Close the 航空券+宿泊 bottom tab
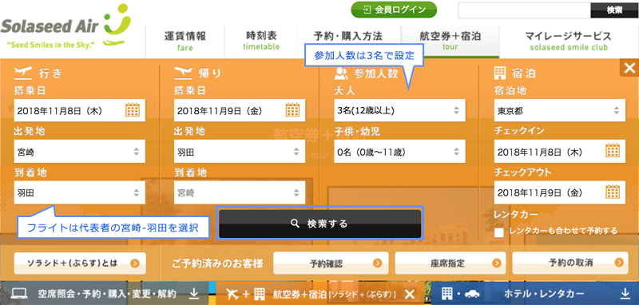The height and width of the screenshot is (305, 639). pyautogui.click(x=410, y=294)
